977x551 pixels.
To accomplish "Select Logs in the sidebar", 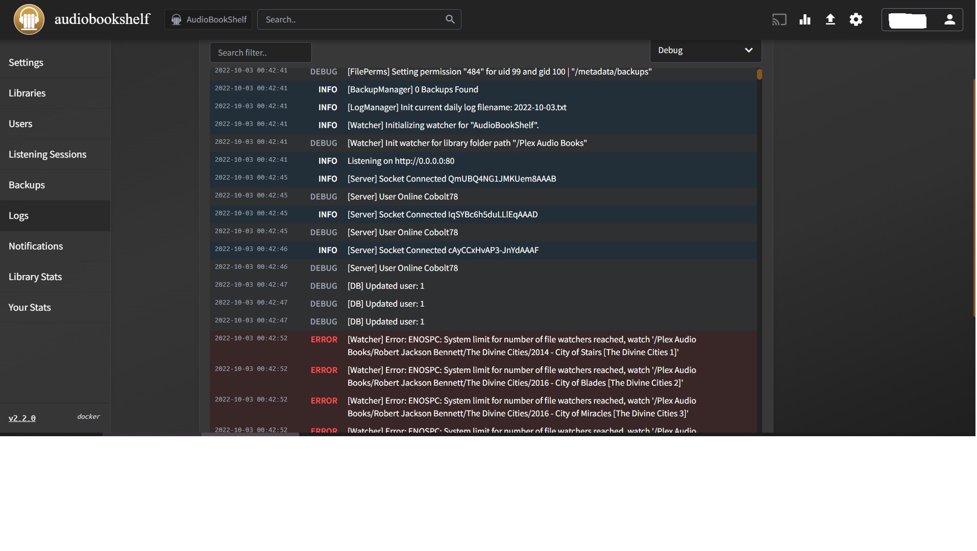I will (55, 216).
